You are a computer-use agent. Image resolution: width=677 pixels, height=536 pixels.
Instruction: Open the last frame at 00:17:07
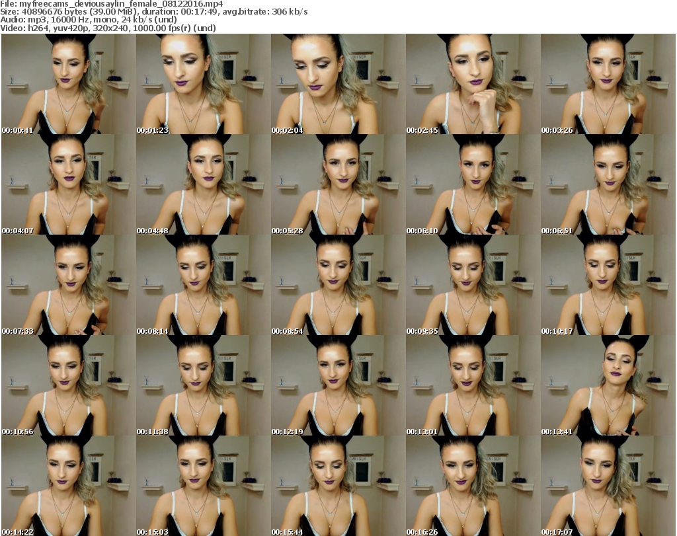click(x=608, y=486)
